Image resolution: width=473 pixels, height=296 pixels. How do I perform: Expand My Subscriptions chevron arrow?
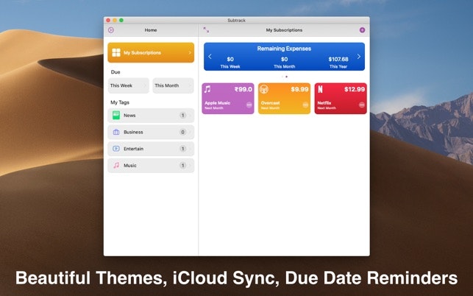click(x=190, y=52)
